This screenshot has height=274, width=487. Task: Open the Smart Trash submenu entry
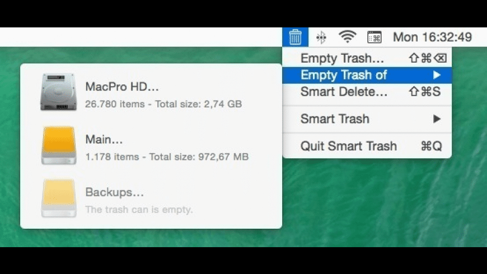coord(367,119)
